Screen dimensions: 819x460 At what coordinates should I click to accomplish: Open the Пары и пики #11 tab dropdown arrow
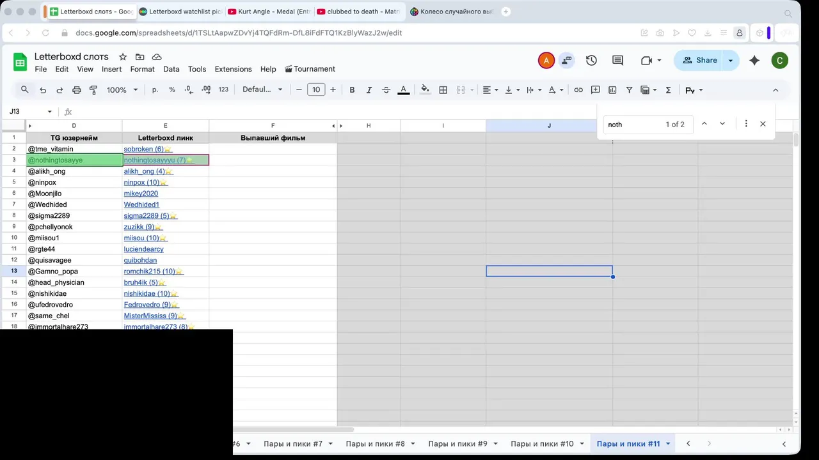pos(668,443)
